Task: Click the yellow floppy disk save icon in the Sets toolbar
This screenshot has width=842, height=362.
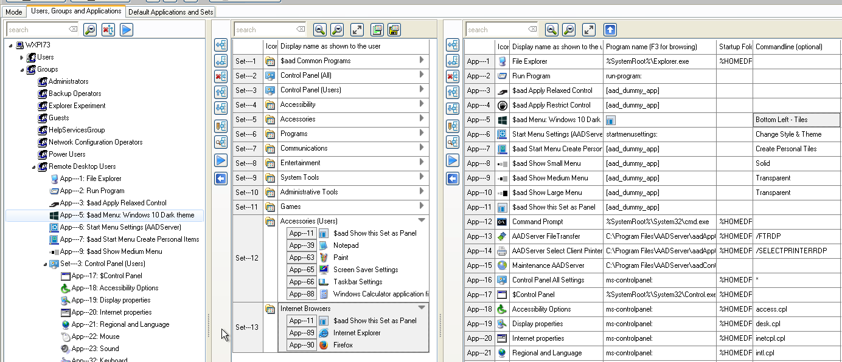Action: tap(394, 30)
